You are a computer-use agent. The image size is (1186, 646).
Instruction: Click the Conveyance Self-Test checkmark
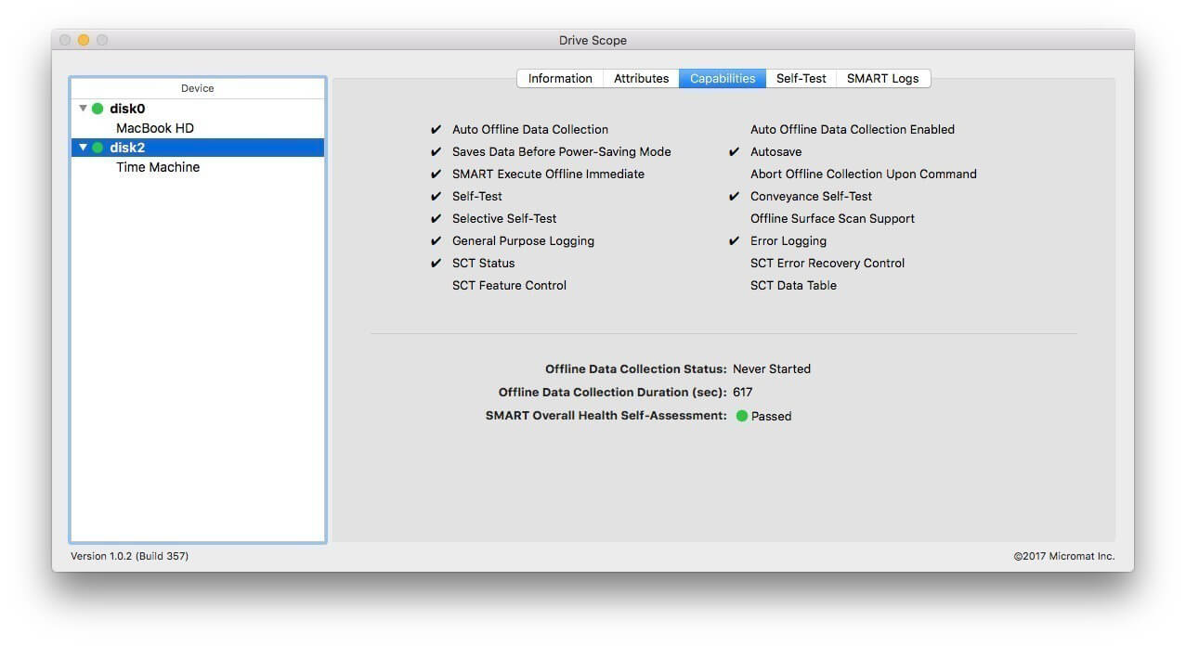[734, 196]
